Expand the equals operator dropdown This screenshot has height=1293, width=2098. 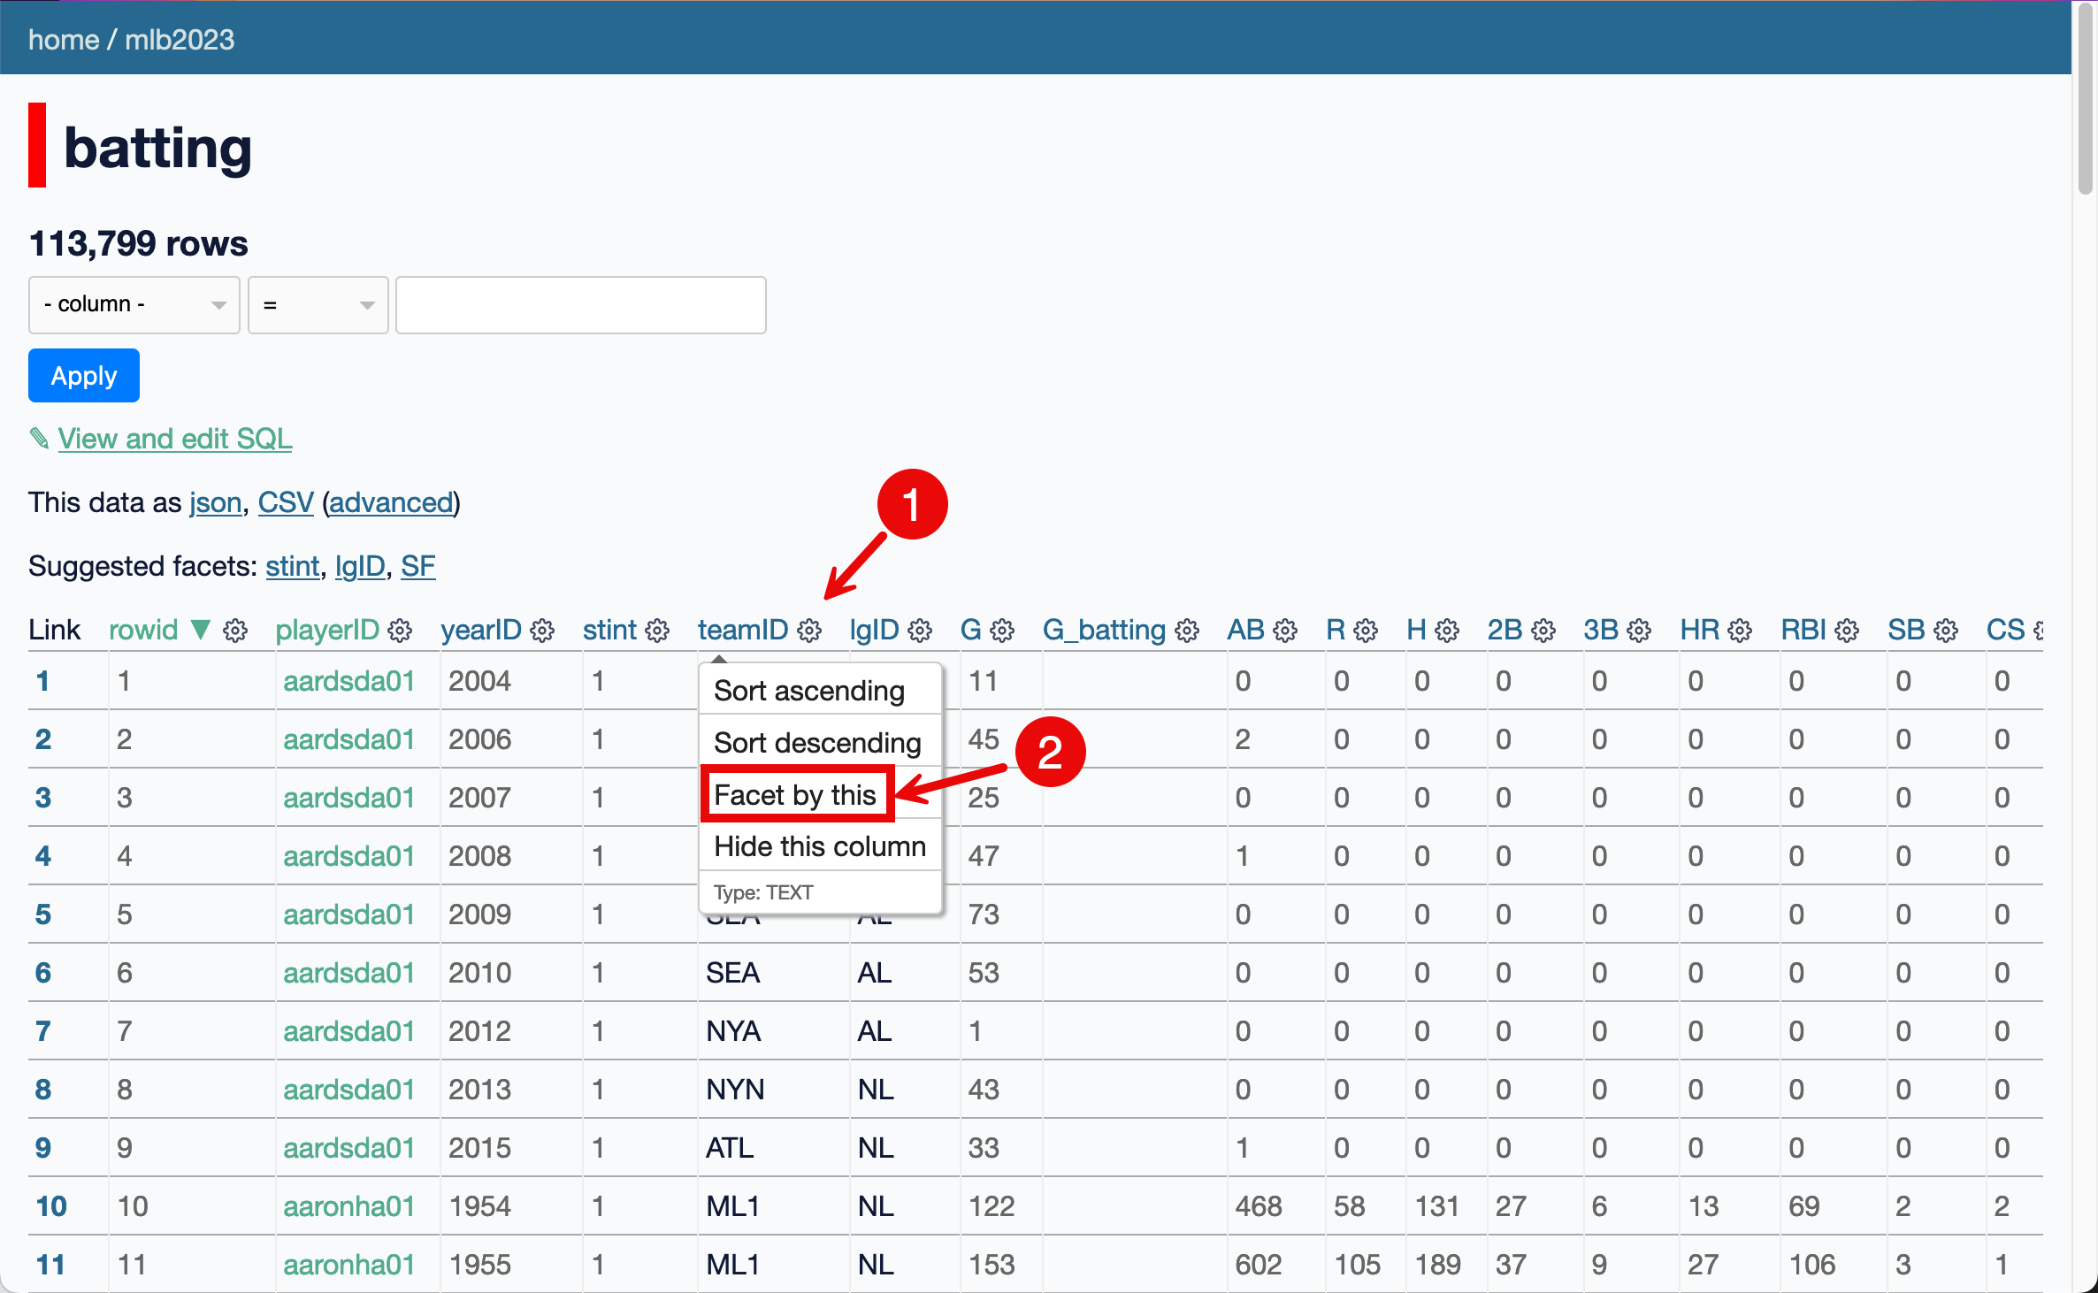[318, 305]
